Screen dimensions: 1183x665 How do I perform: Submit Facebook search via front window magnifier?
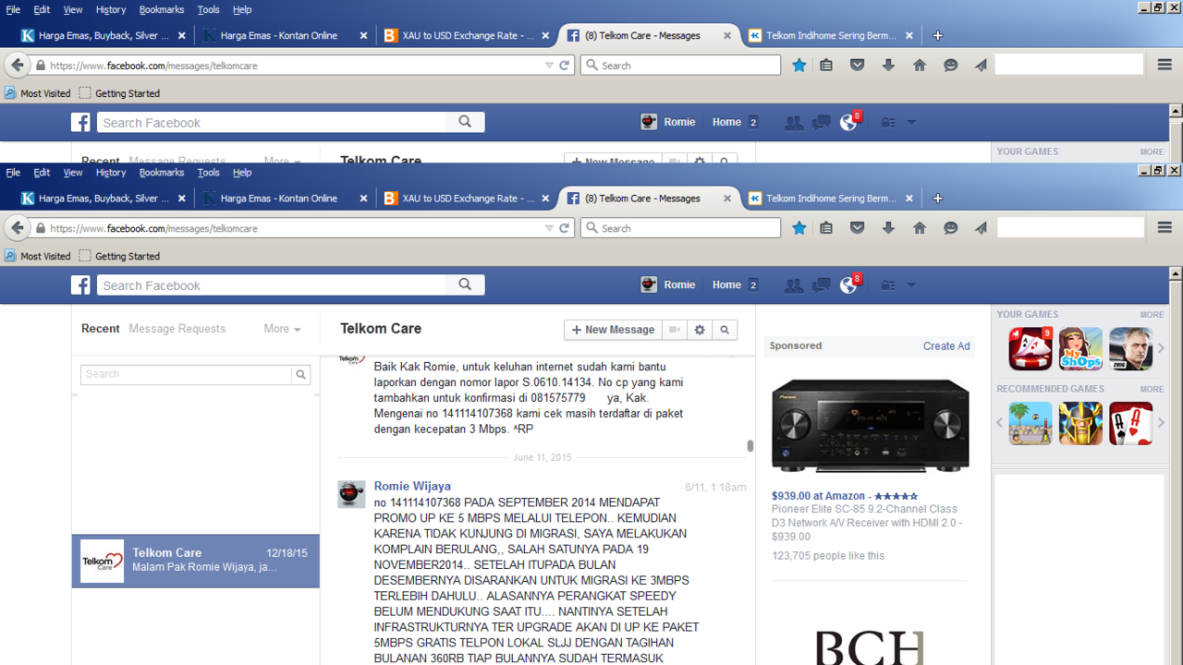tap(465, 285)
